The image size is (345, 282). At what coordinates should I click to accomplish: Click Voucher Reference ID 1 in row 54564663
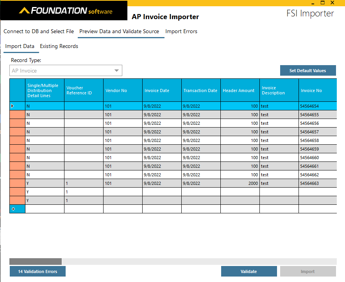[x=84, y=183]
